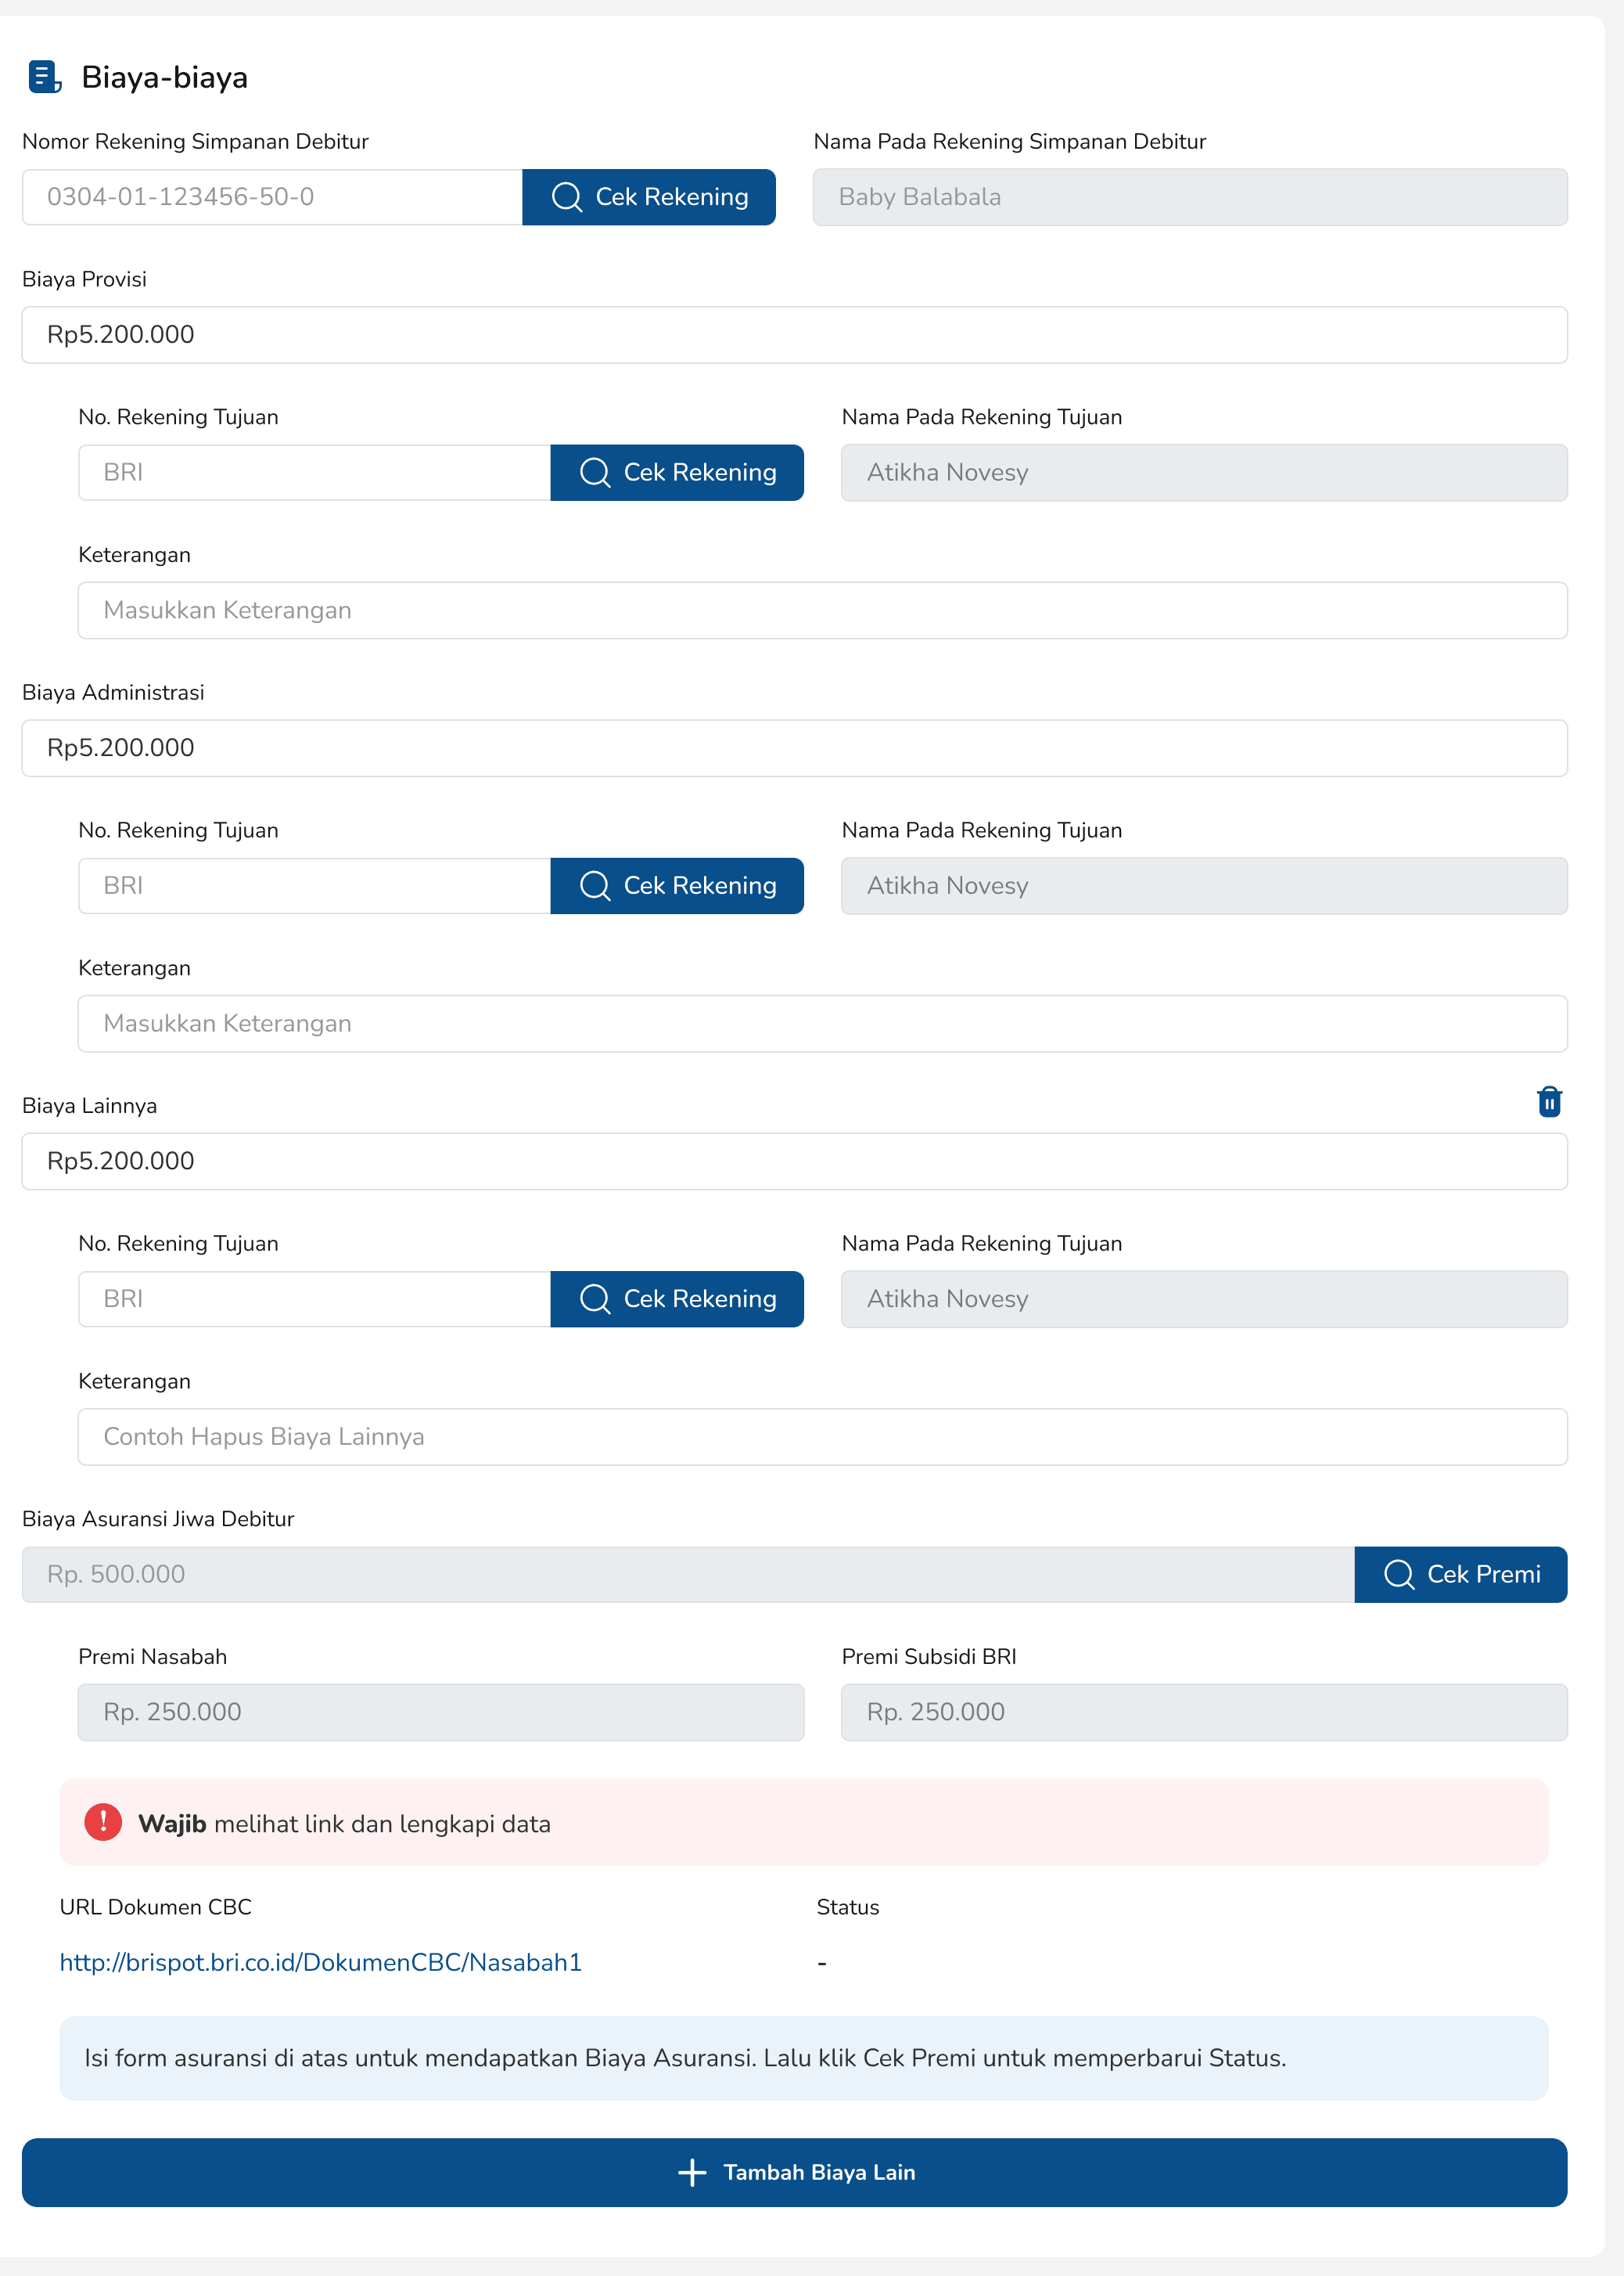1624x2276 pixels.
Task: Focus Keterangan field under Biaya Administrasi
Action: pyautogui.click(x=823, y=1024)
